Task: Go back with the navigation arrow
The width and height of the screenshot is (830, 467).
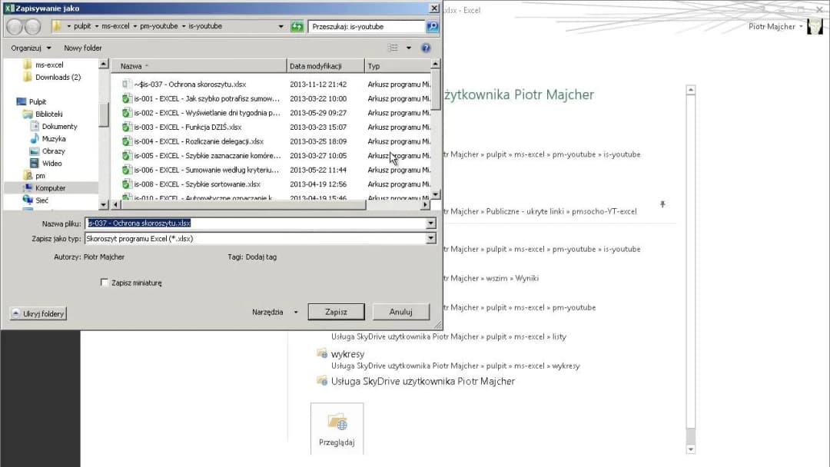Action: tap(13, 25)
